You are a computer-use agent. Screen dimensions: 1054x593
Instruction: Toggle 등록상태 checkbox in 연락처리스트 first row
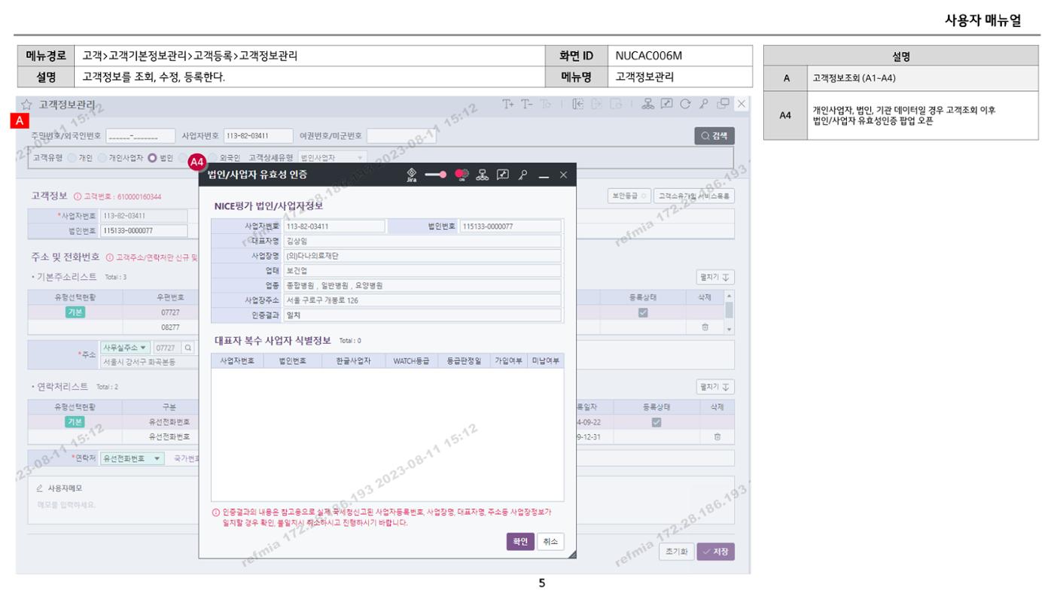click(656, 422)
